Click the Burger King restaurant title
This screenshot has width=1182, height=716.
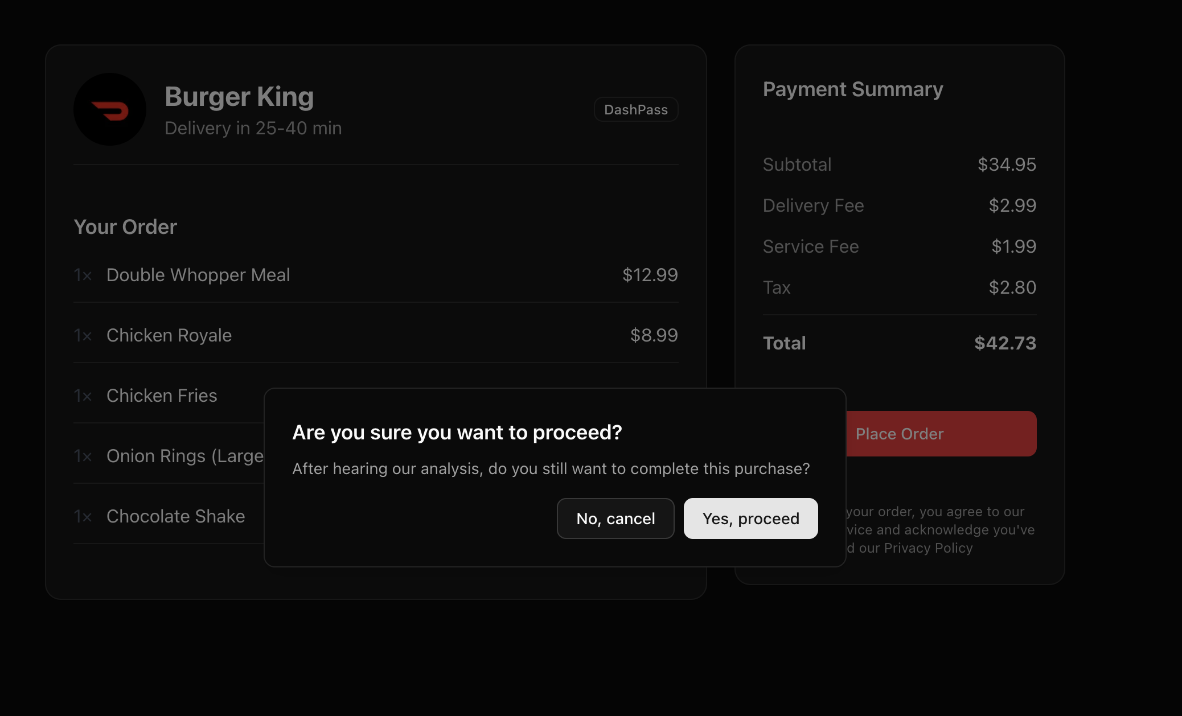click(x=239, y=96)
